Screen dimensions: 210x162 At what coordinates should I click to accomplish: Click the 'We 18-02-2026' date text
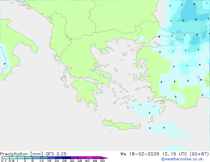[x=140, y=154]
